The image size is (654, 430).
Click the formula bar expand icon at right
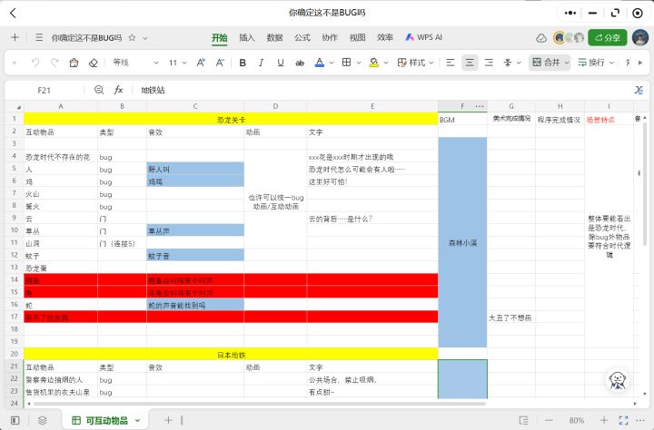(x=639, y=90)
